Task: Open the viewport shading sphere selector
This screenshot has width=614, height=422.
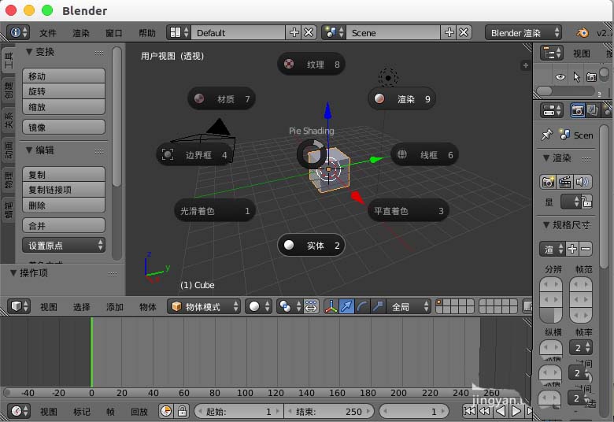Action: (x=258, y=306)
